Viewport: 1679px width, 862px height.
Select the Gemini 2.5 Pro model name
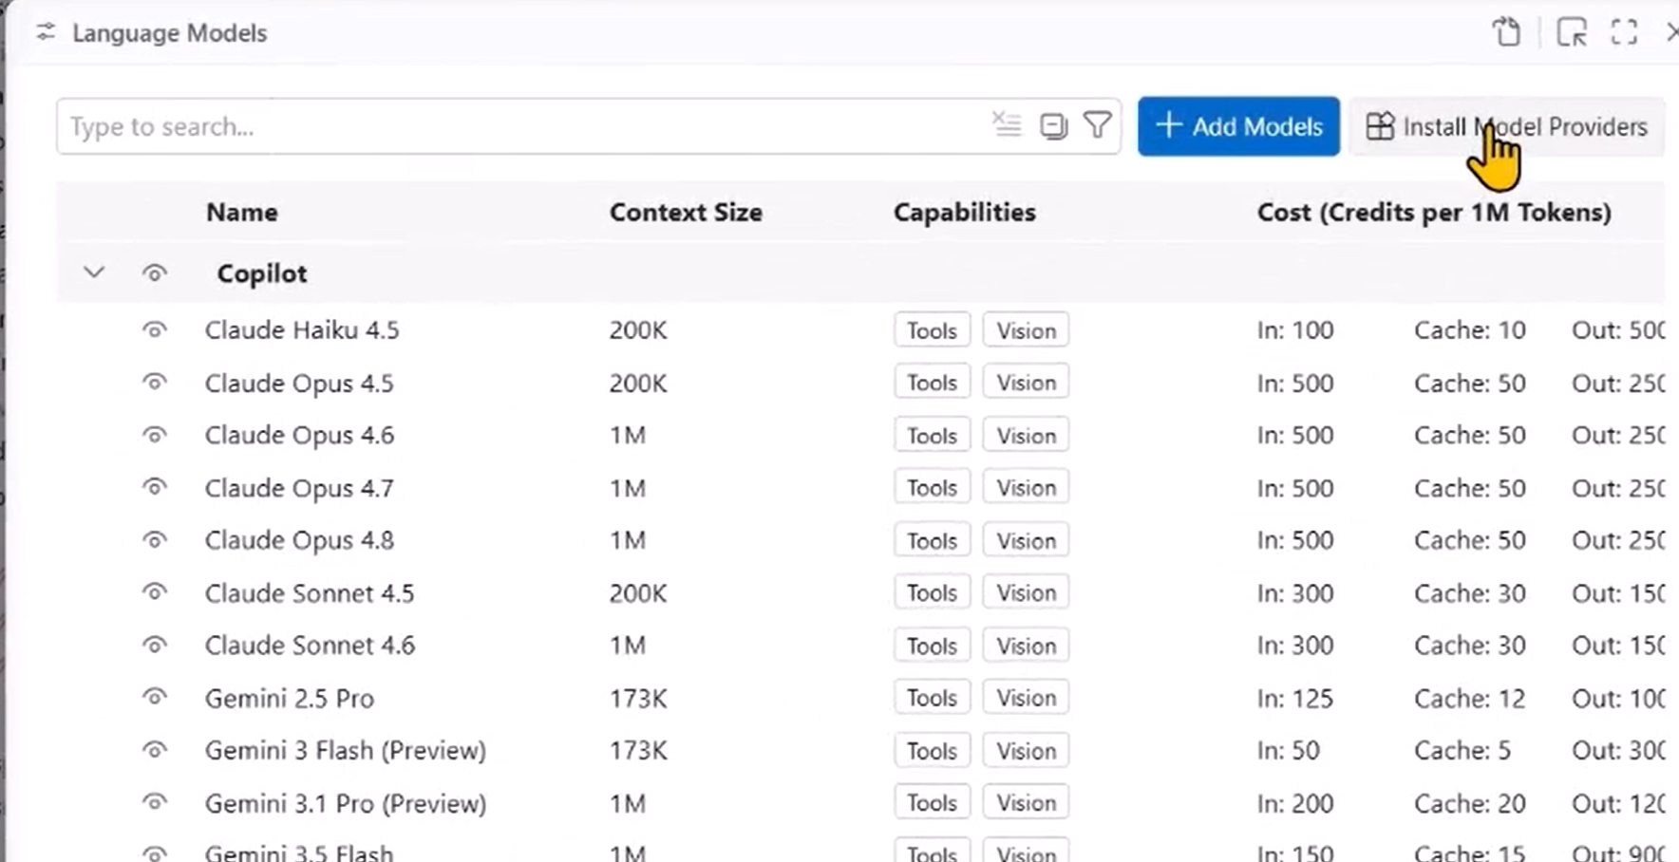coord(290,699)
